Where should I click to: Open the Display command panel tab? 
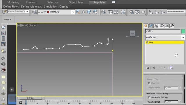pyautogui.click(x=167, y=26)
